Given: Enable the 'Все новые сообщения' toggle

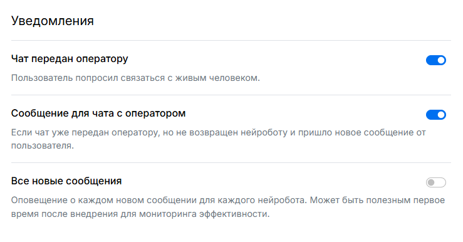Looking at the screenshot, I should tap(436, 182).
